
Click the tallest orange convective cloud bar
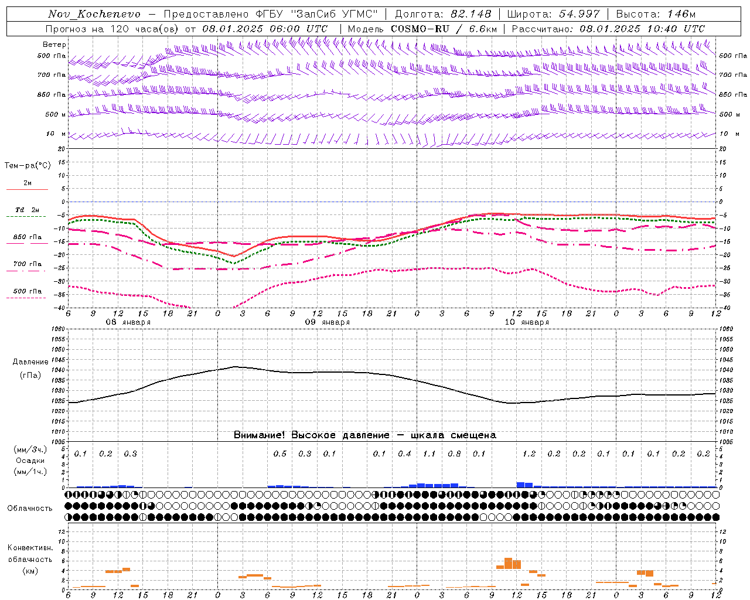point(509,563)
